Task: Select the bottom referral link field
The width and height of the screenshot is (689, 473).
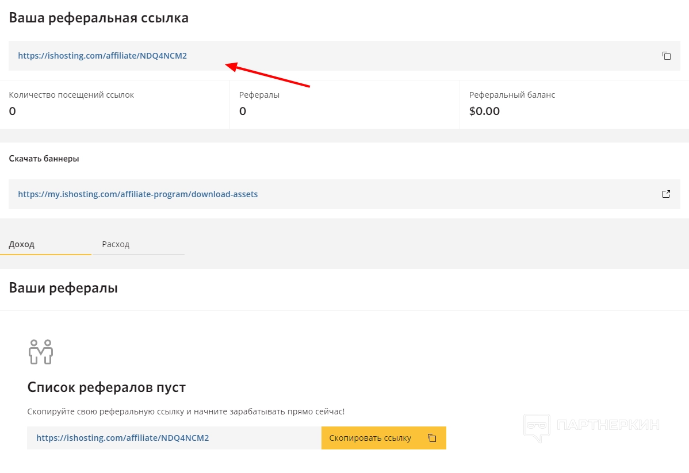Action: (123, 438)
